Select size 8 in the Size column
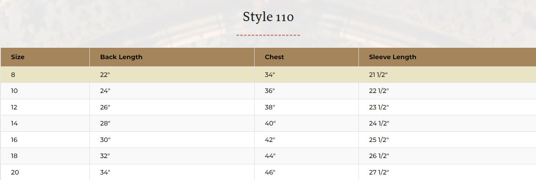 13,75
